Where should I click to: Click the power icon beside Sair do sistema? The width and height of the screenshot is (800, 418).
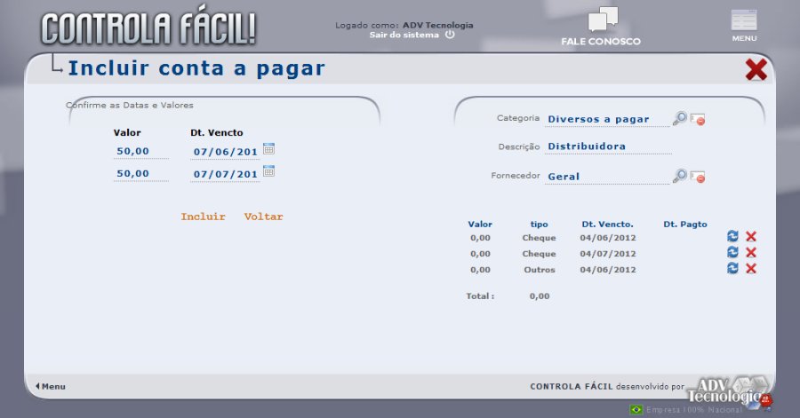[450, 35]
